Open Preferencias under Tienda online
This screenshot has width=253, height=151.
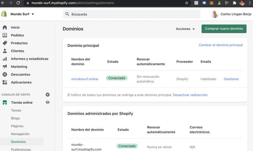(21, 149)
